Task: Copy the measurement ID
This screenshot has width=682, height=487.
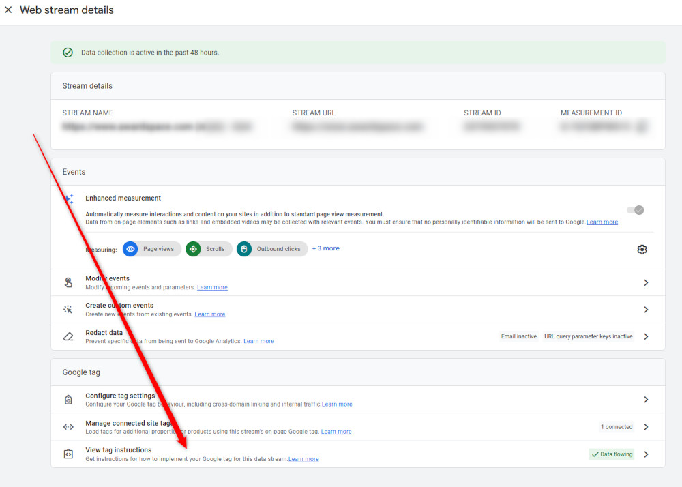Action: coord(641,127)
